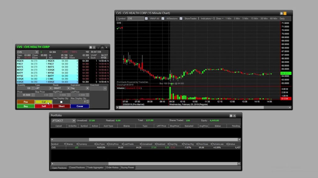Uncheck the VWAP All option
The width and height of the screenshot is (318, 178).
coord(146,19)
